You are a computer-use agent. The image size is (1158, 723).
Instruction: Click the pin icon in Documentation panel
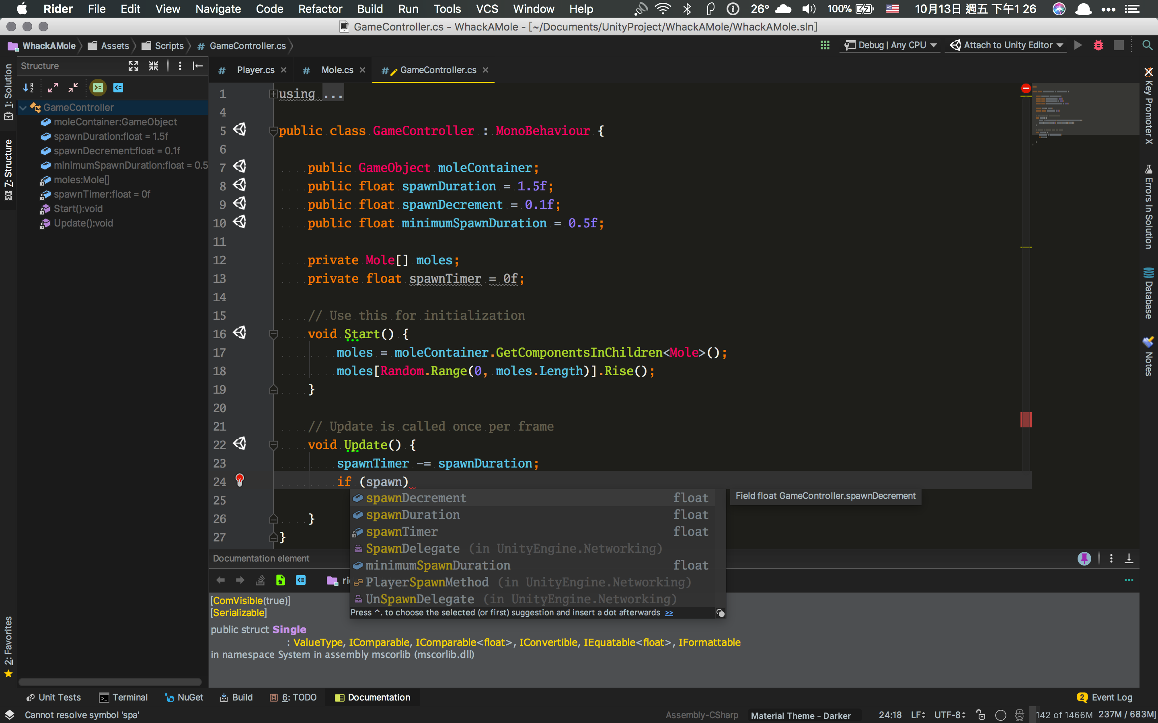[x=1084, y=558]
